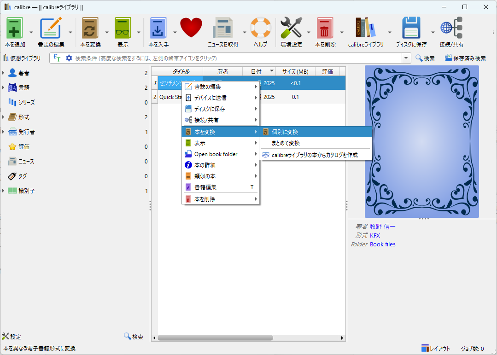Click the 保存済み検索 button
The height and width of the screenshot is (355, 497).
(x=465, y=58)
